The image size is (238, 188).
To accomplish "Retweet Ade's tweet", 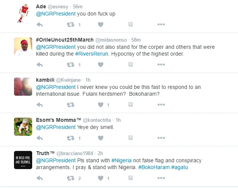I will pos(70,25).
